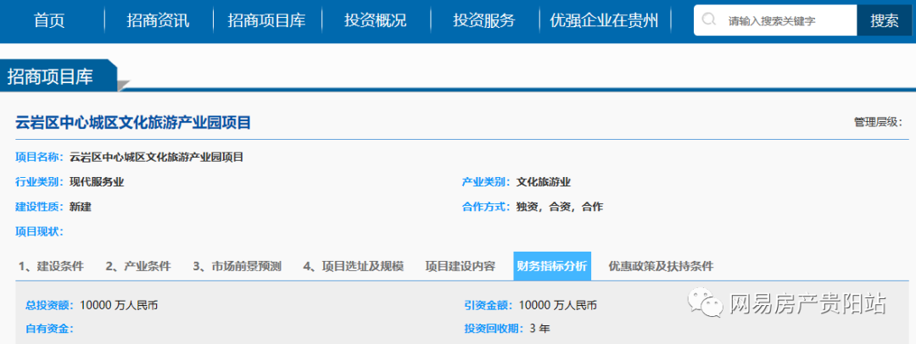Open 招商项目库 in the navigation bar
The height and width of the screenshot is (344, 916).
pyautogui.click(x=267, y=21)
